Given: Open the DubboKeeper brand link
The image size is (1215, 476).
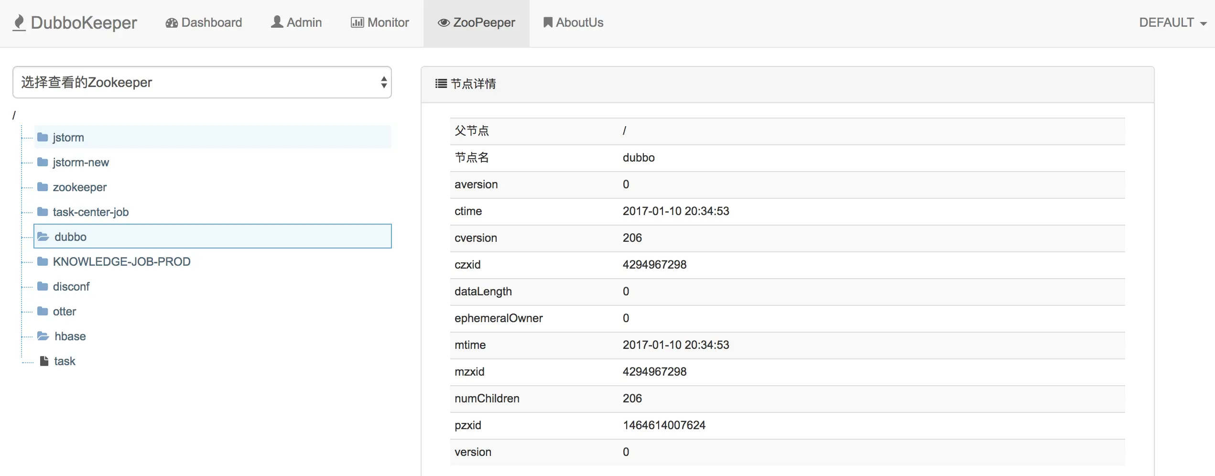Looking at the screenshot, I should click(x=75, y=22).
